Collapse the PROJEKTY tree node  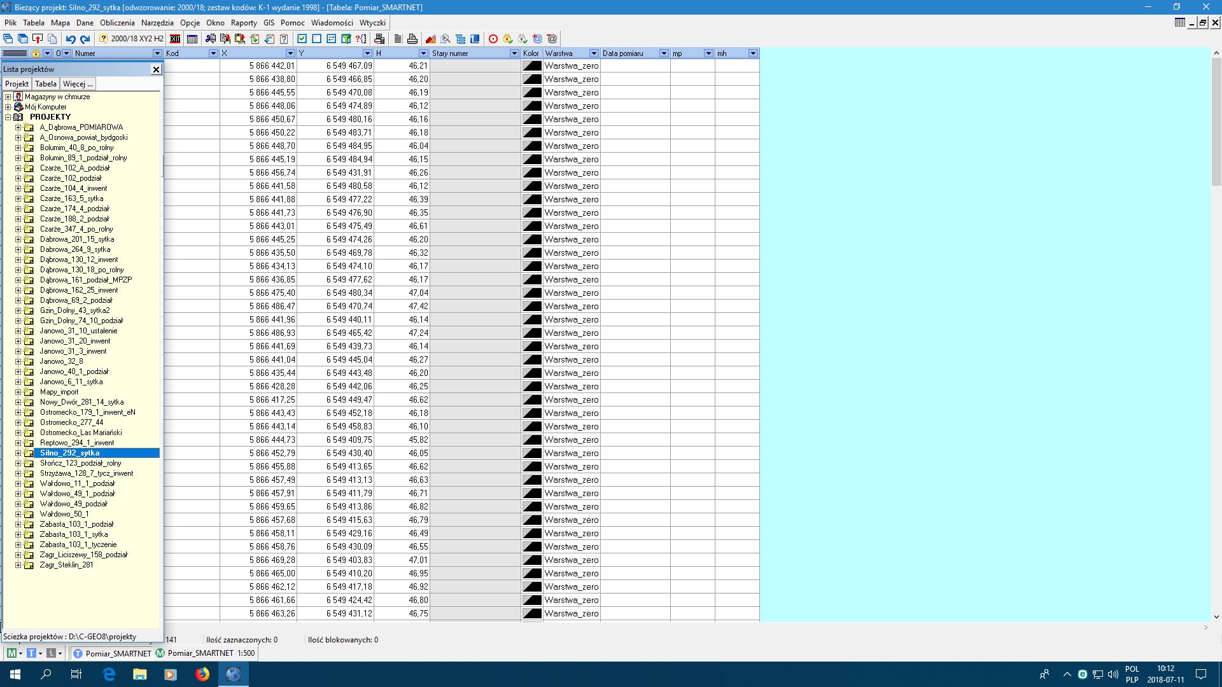(8, 117)
